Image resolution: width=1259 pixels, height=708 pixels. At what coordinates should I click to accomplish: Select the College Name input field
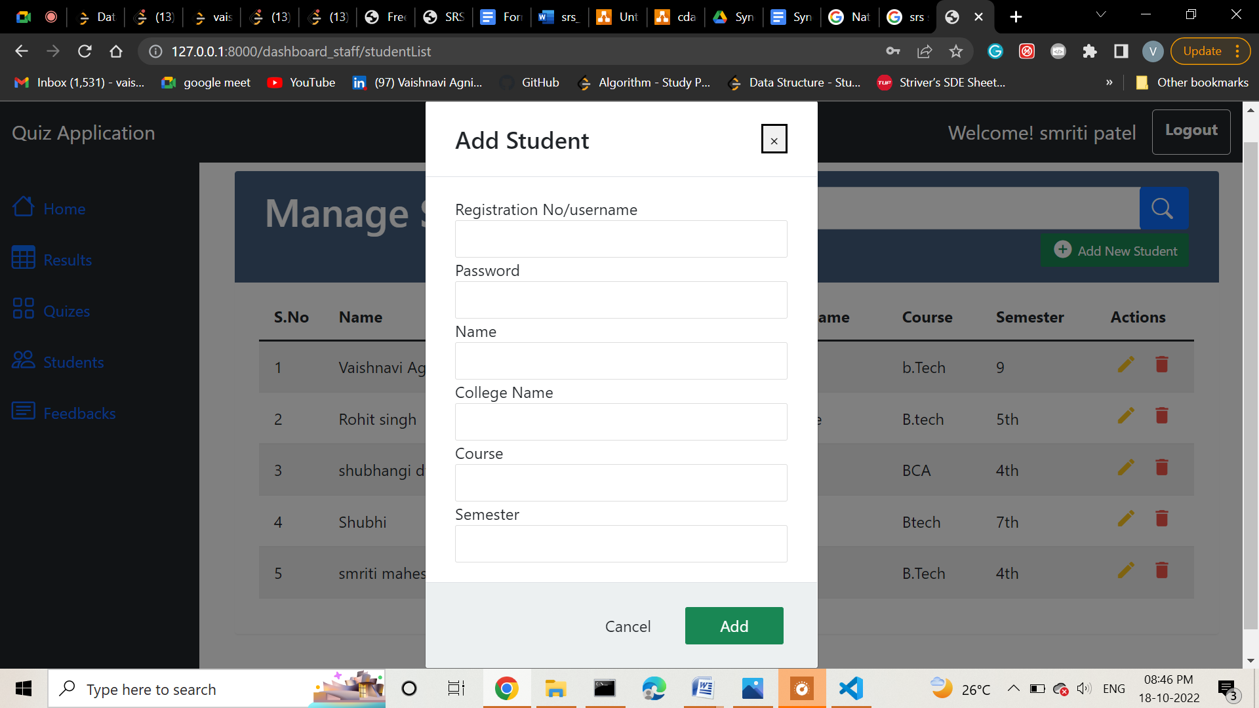(x=621, y=422)
